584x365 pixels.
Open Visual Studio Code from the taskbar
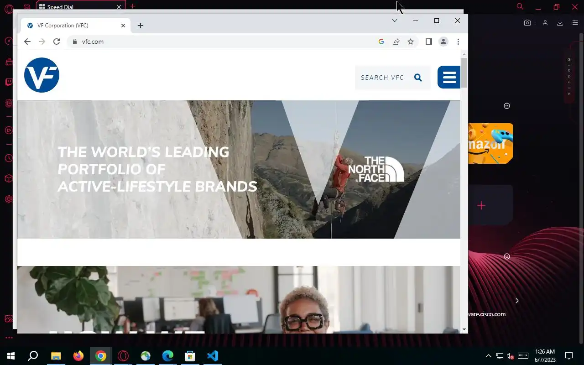(213, 356)
